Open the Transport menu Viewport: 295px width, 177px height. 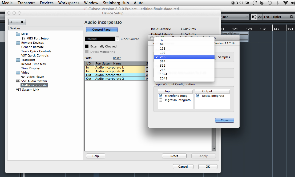[26, 3]
